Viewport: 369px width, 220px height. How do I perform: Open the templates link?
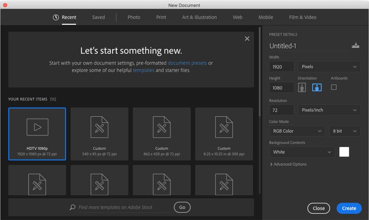tap(143, 71)
